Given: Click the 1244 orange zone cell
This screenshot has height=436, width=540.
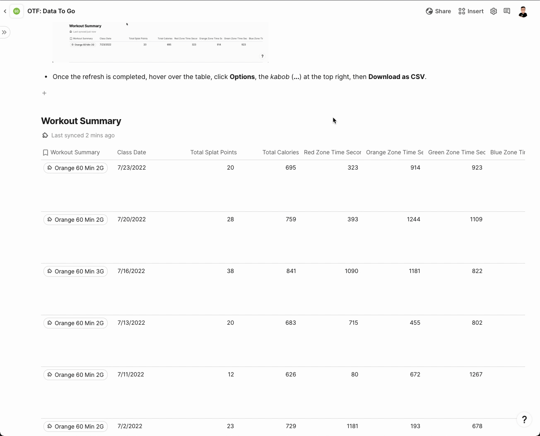Looking at the screenshot, I should tap(414, 219).
